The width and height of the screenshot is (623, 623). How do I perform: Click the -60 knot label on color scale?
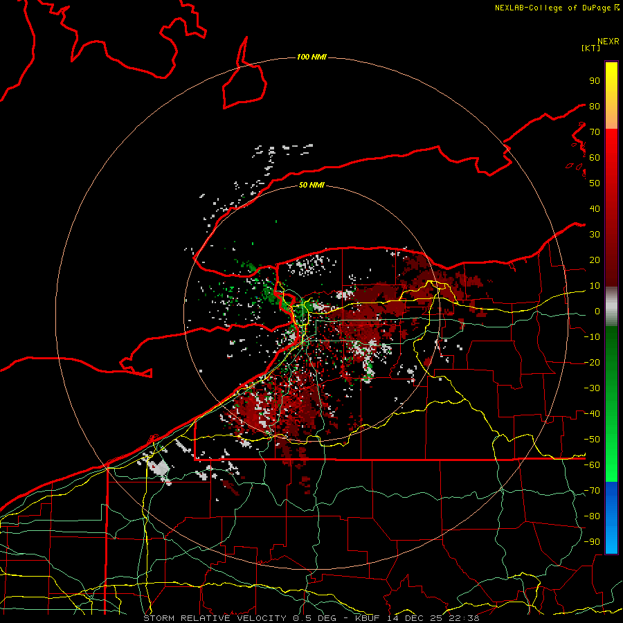click(x=592, y=465)
